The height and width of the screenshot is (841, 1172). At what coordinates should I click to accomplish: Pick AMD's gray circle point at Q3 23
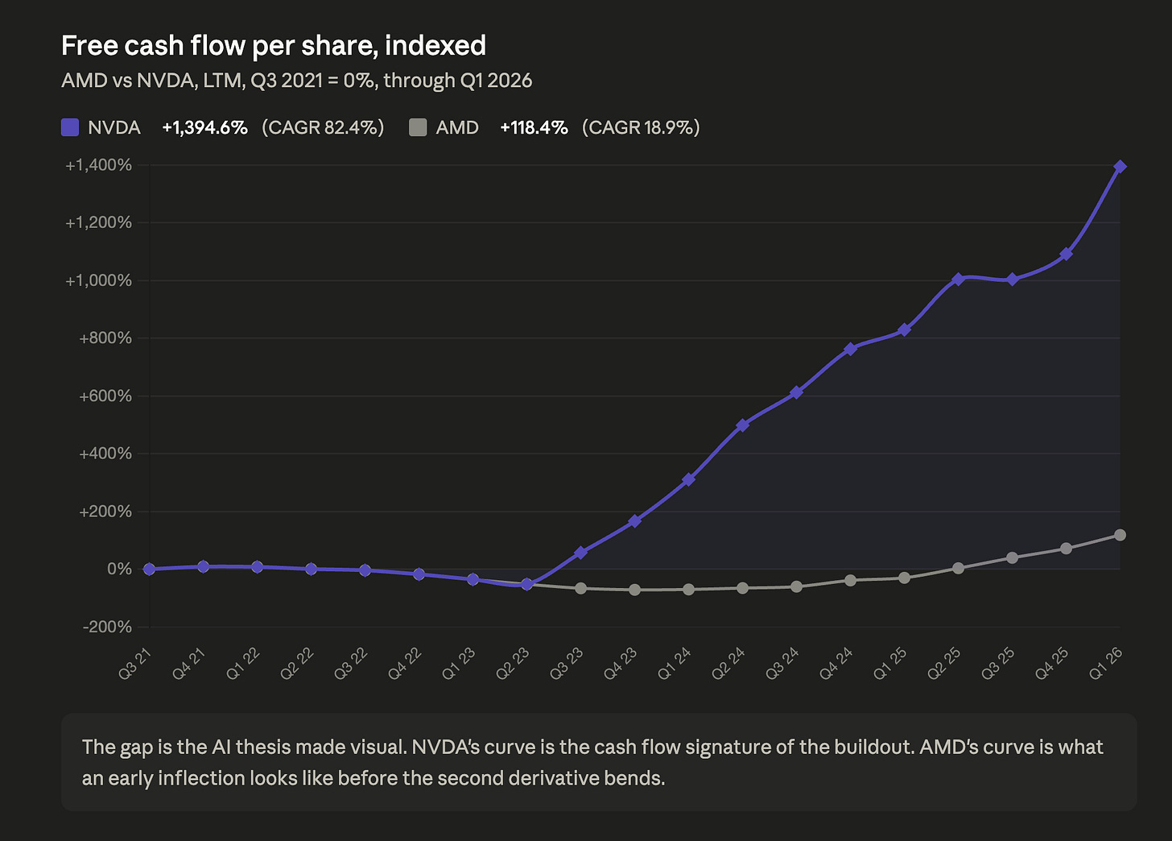[x=581, y=588]
